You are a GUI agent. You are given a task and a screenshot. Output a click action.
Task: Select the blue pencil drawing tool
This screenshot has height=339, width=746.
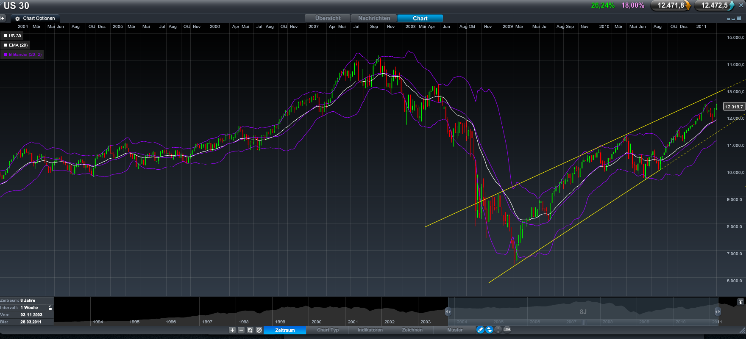(x=480, y=330)
